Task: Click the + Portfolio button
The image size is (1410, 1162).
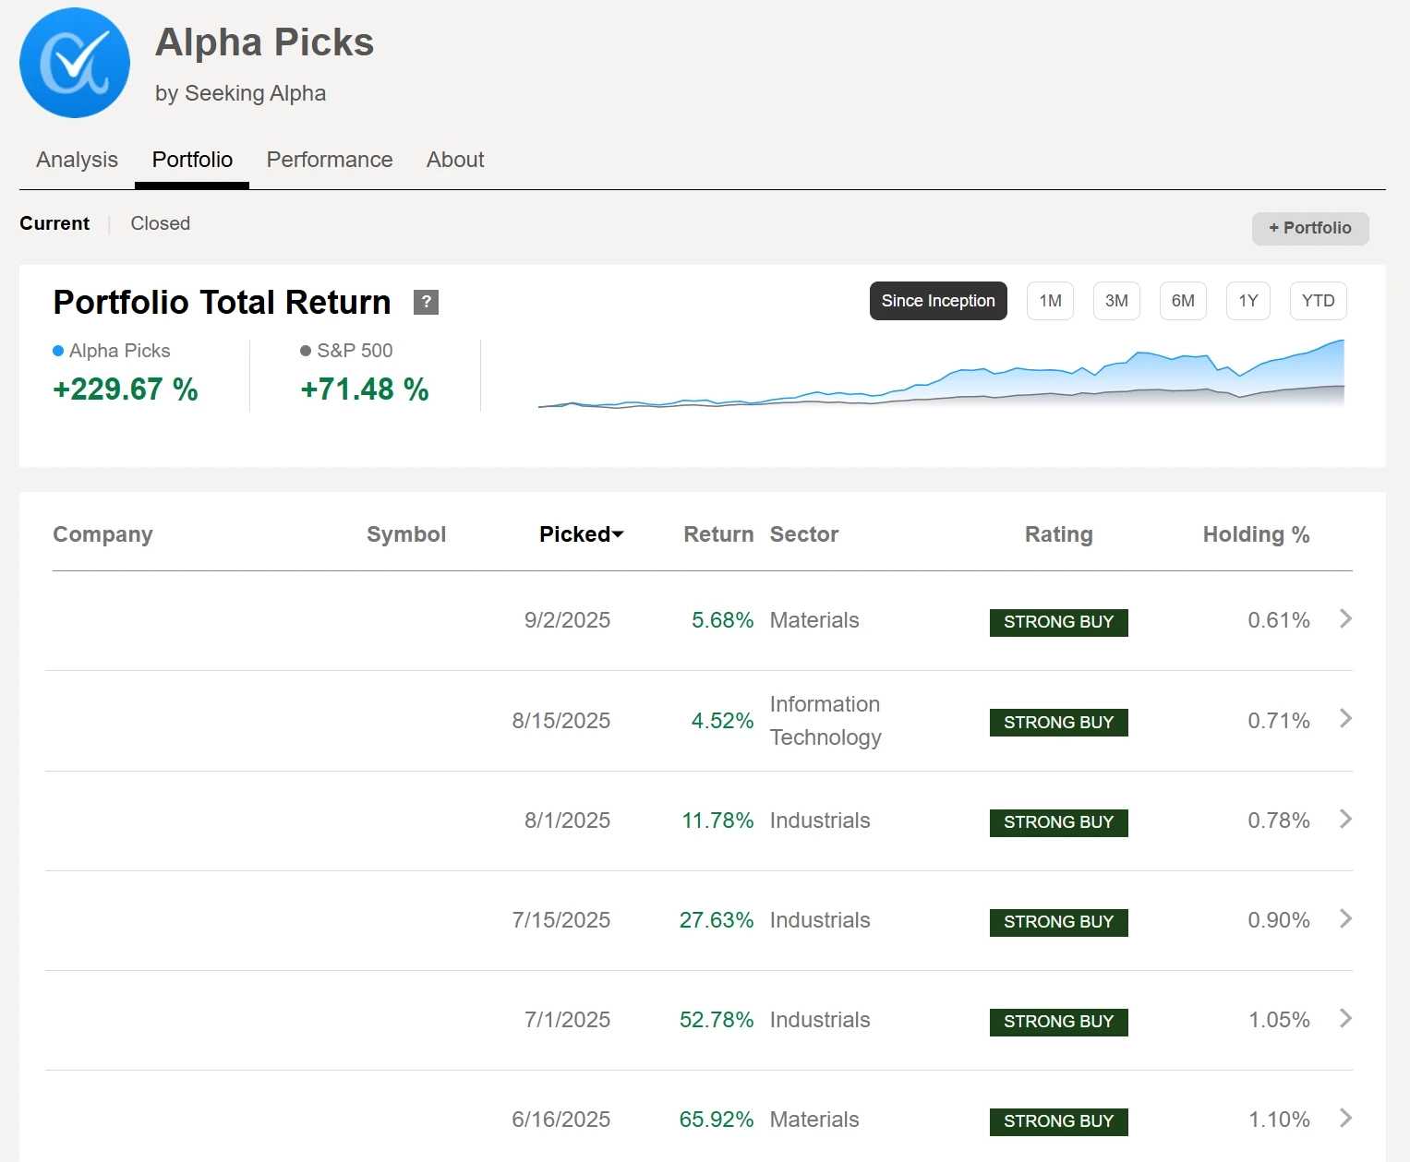Action: tap(1309, 228)
